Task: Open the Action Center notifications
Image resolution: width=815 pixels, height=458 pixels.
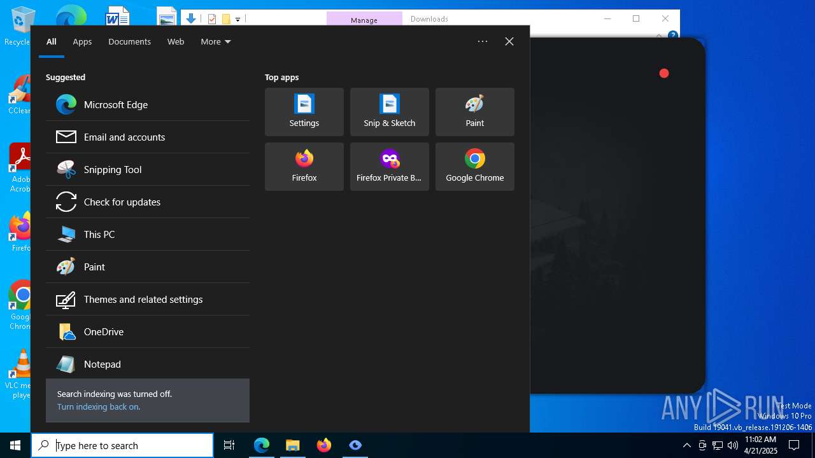Action: 794,445
